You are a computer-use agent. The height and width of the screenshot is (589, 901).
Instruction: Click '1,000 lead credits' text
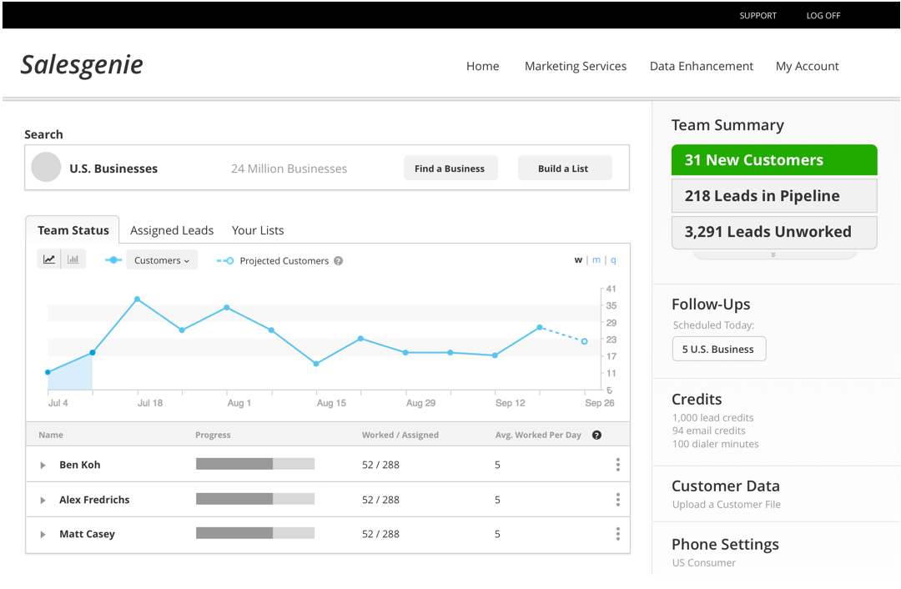tap(712, 418)
